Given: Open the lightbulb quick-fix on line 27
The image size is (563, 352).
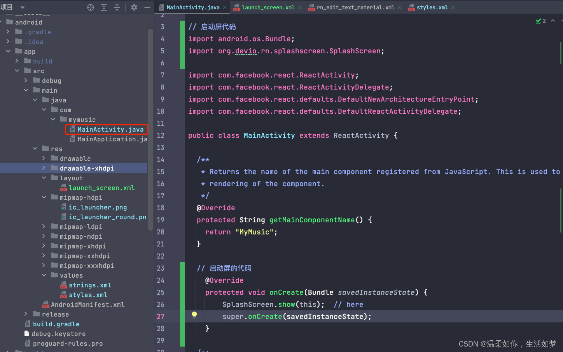Looking at the screenshot, I should tap(194, 315).
